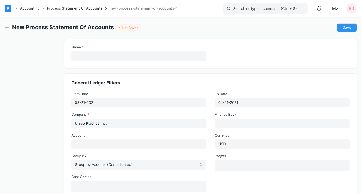
Task: Click the magnifier icon in the search bar
Action: 228,8
